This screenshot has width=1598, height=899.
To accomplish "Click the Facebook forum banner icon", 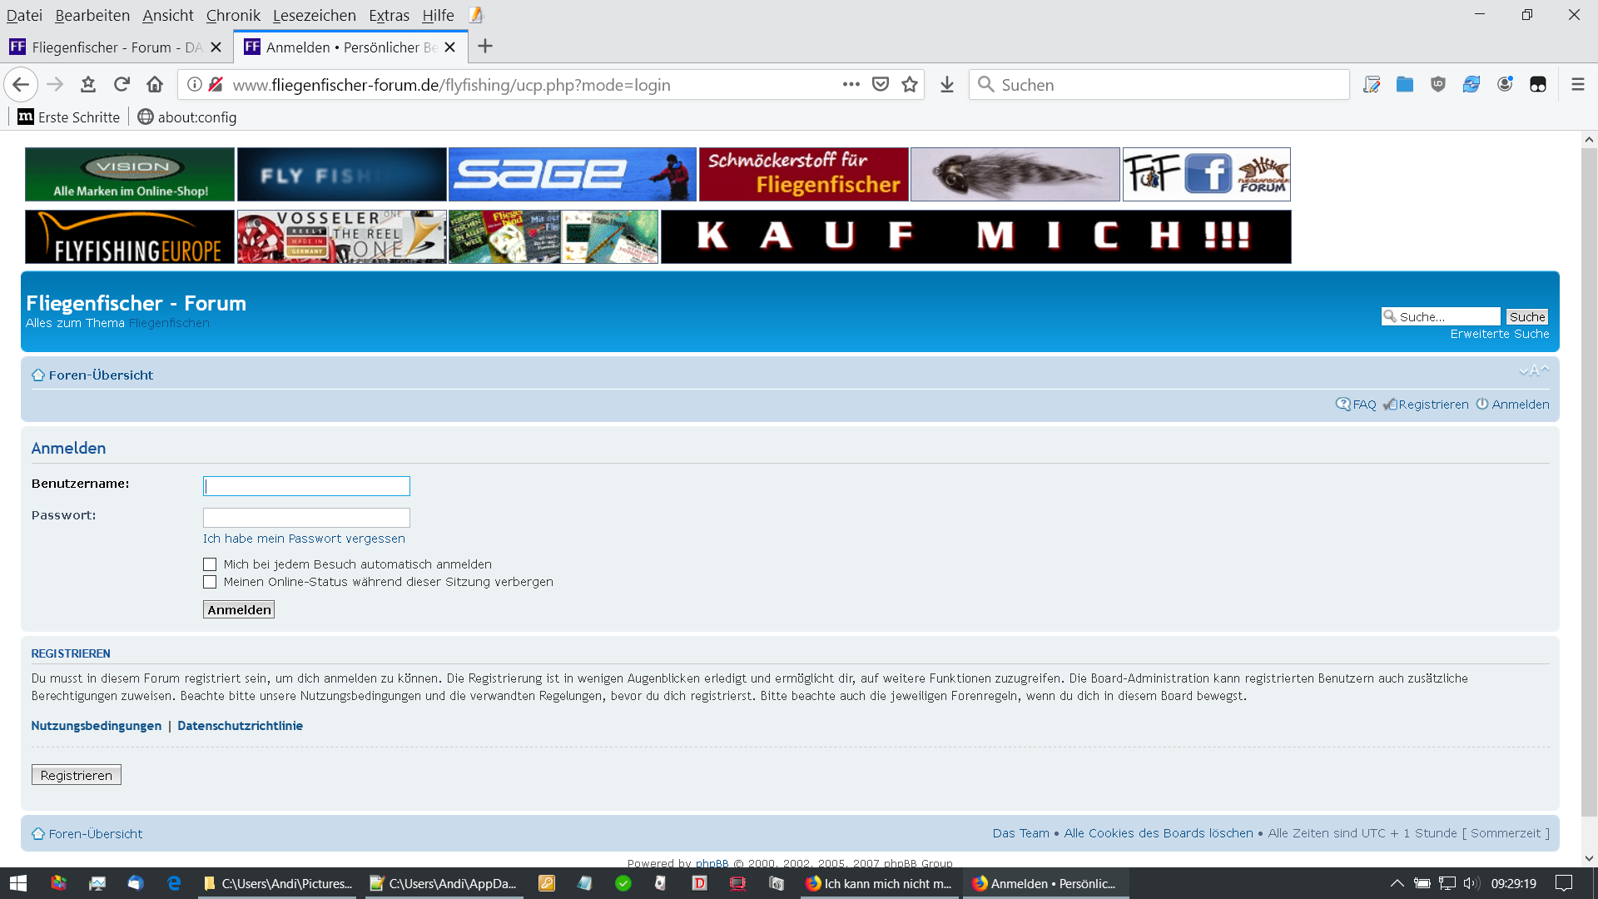I will click(x=1206, y=174).
